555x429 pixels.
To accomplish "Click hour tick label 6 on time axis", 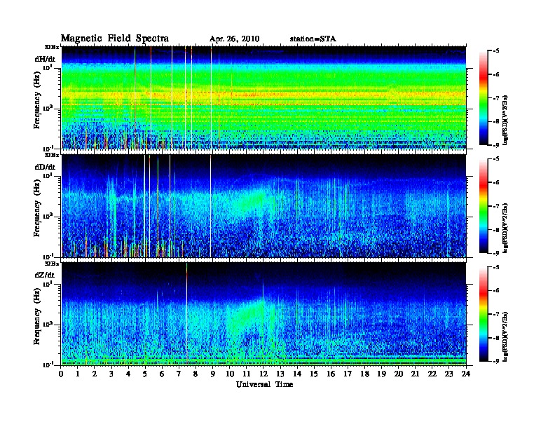I will [162, 374].
